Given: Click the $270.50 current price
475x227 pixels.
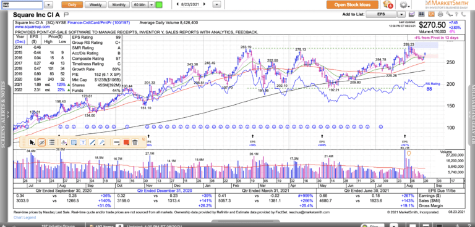Looking at the screenshot, I should (433, 25).
